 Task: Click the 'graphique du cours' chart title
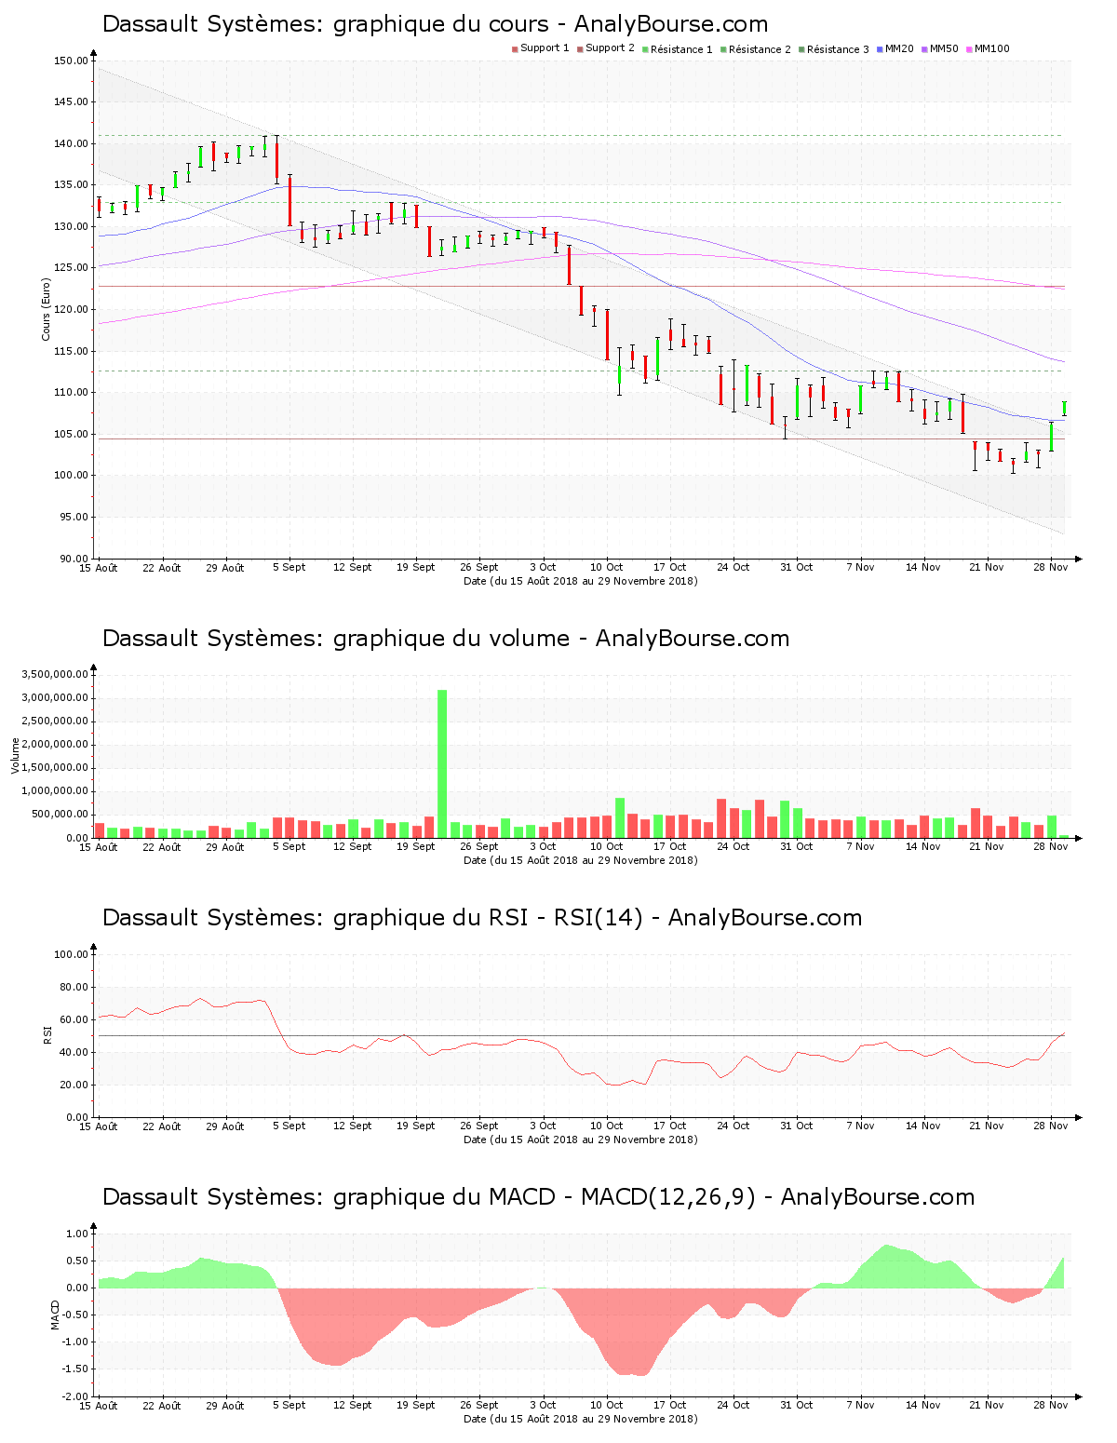[436, 24]
